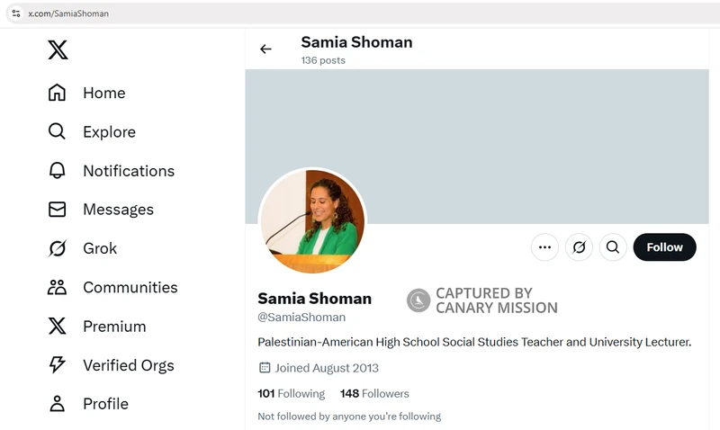Open Samia Shoman's profile picture
The height and width of the screenshot is (430, 720).
tap(312, 221)
